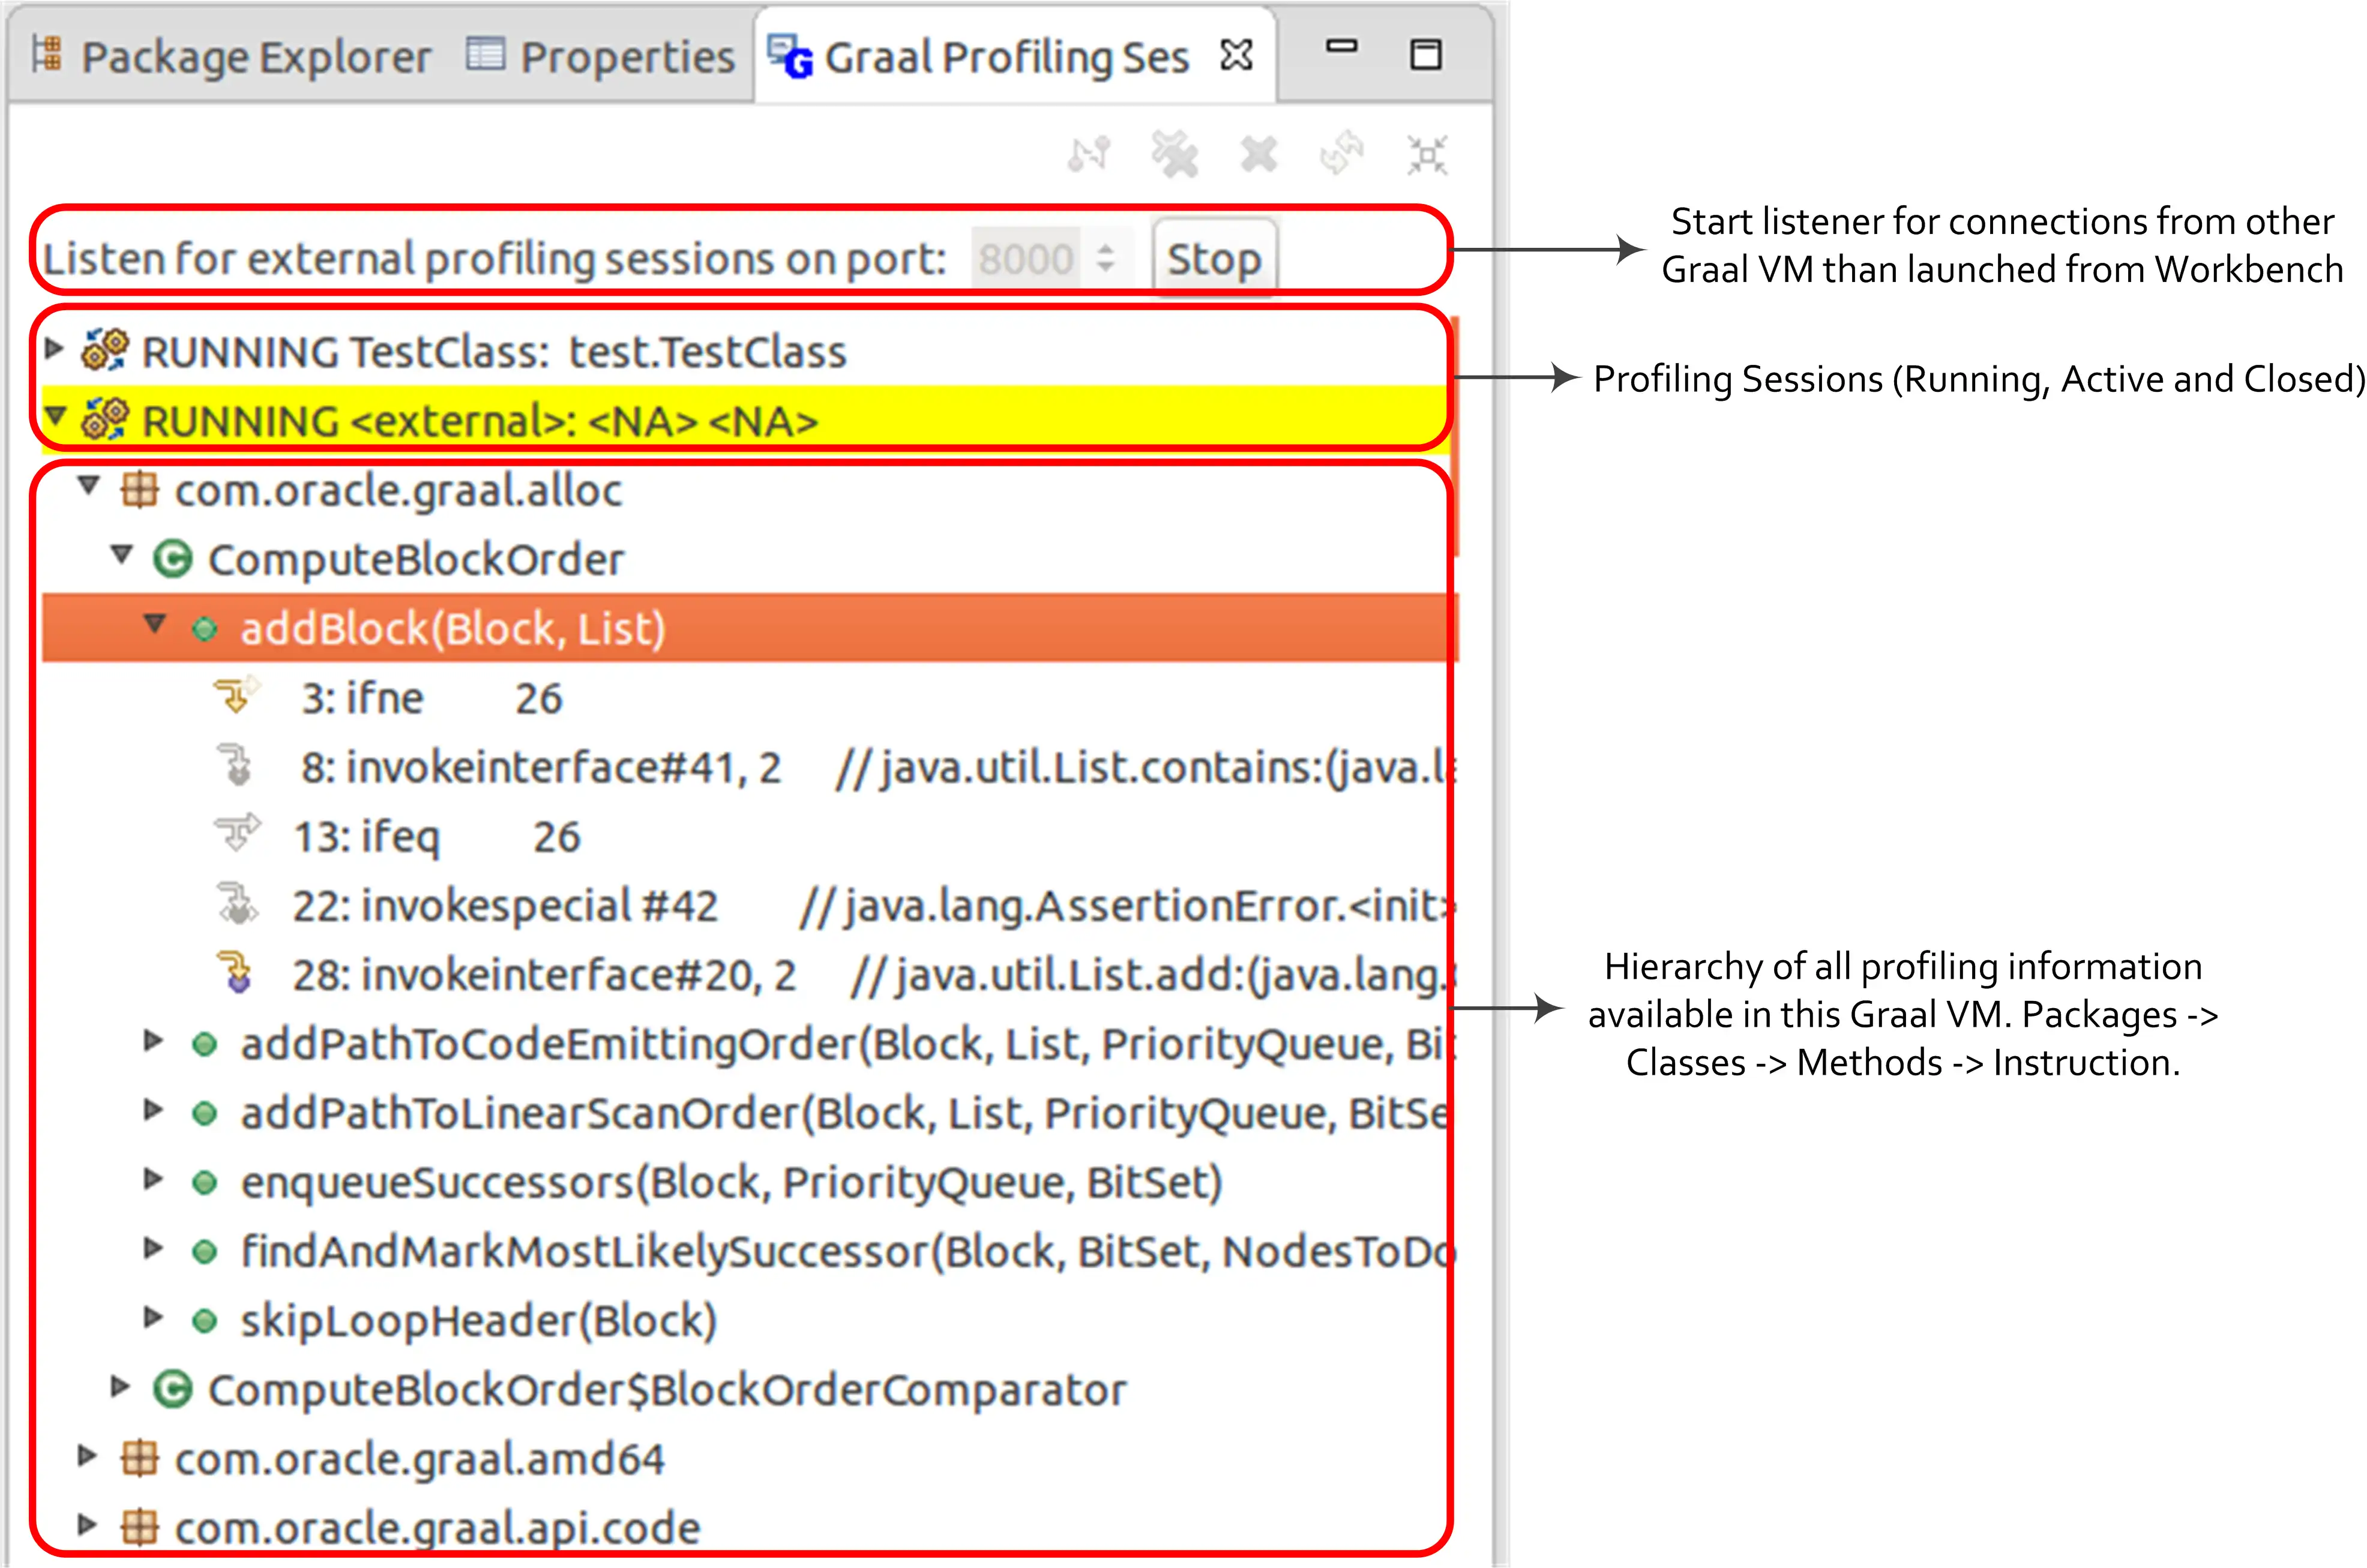Select findAndMarkMostLikelySuccessor method label
The height and width of the screenshot is (1568, 2367).
click(848, 1251)
